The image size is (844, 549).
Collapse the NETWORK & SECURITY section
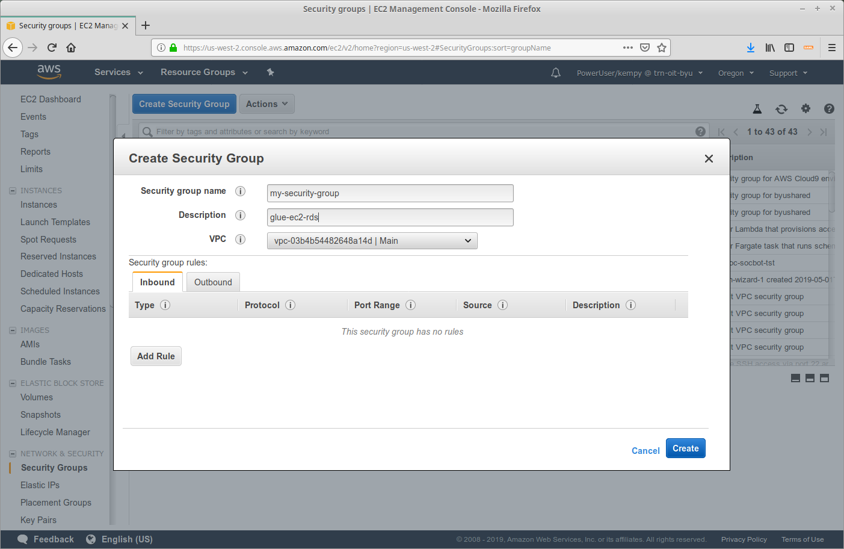tap(13, 454)
